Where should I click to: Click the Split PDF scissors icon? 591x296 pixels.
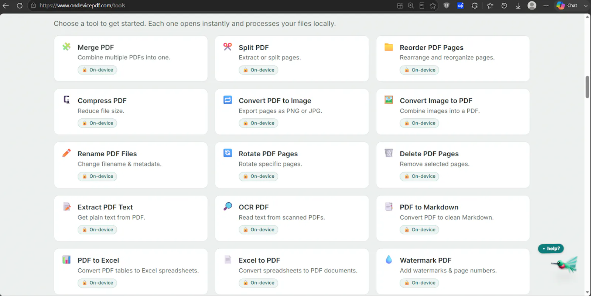pos(228,46)
